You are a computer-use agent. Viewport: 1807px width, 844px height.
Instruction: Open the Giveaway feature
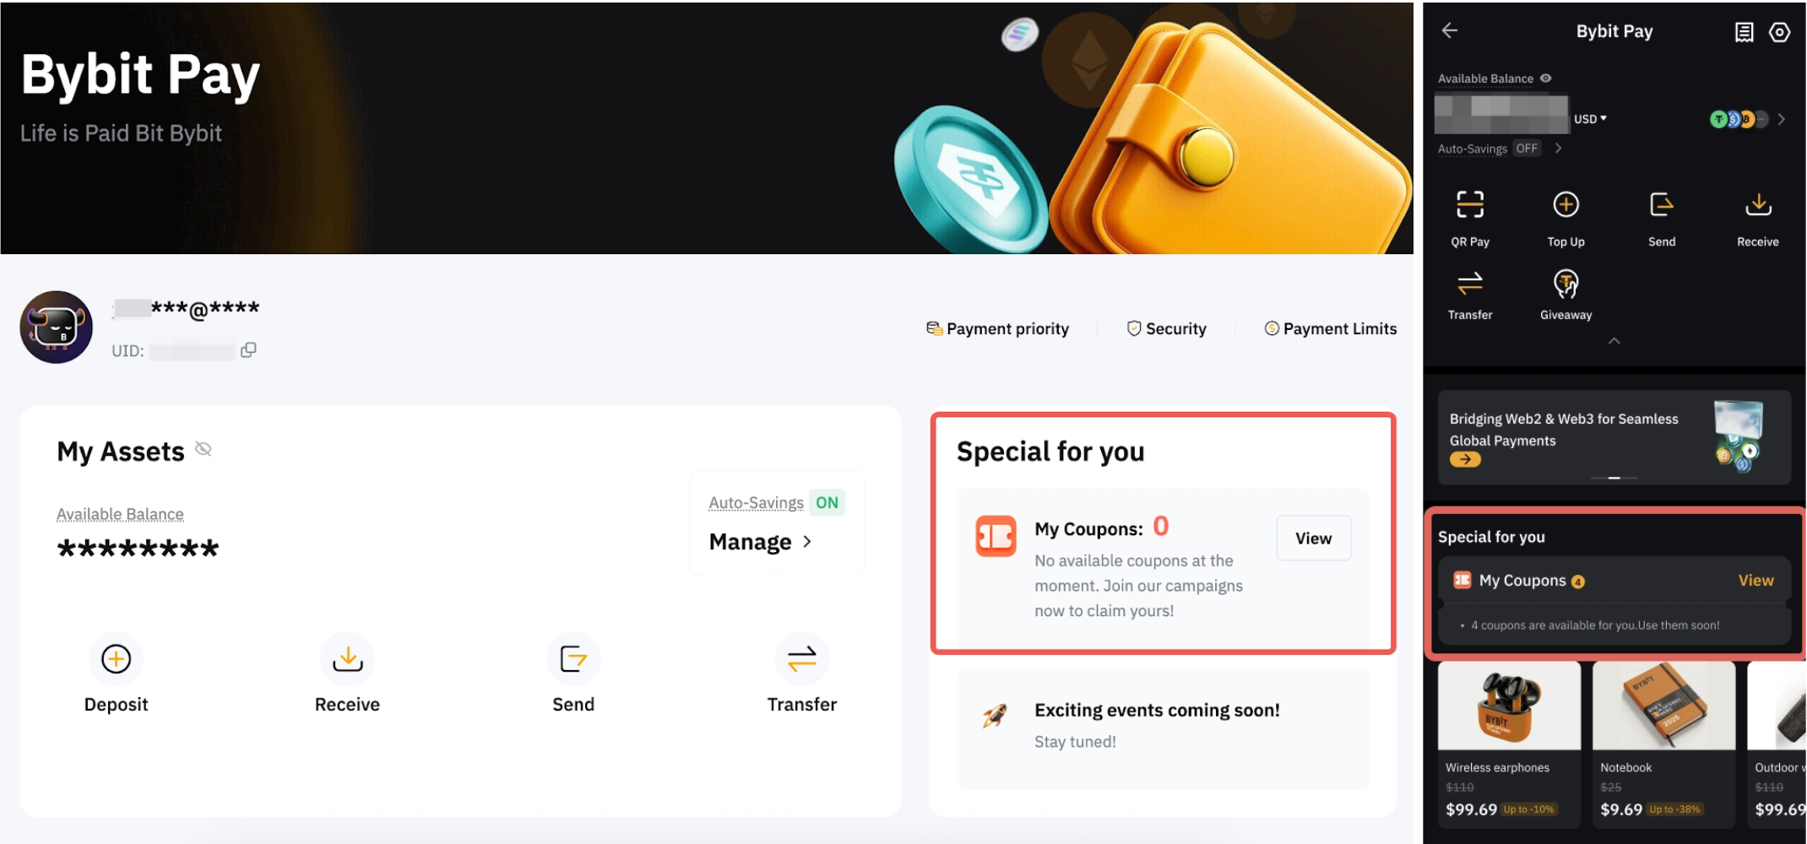click(1566, 285)
